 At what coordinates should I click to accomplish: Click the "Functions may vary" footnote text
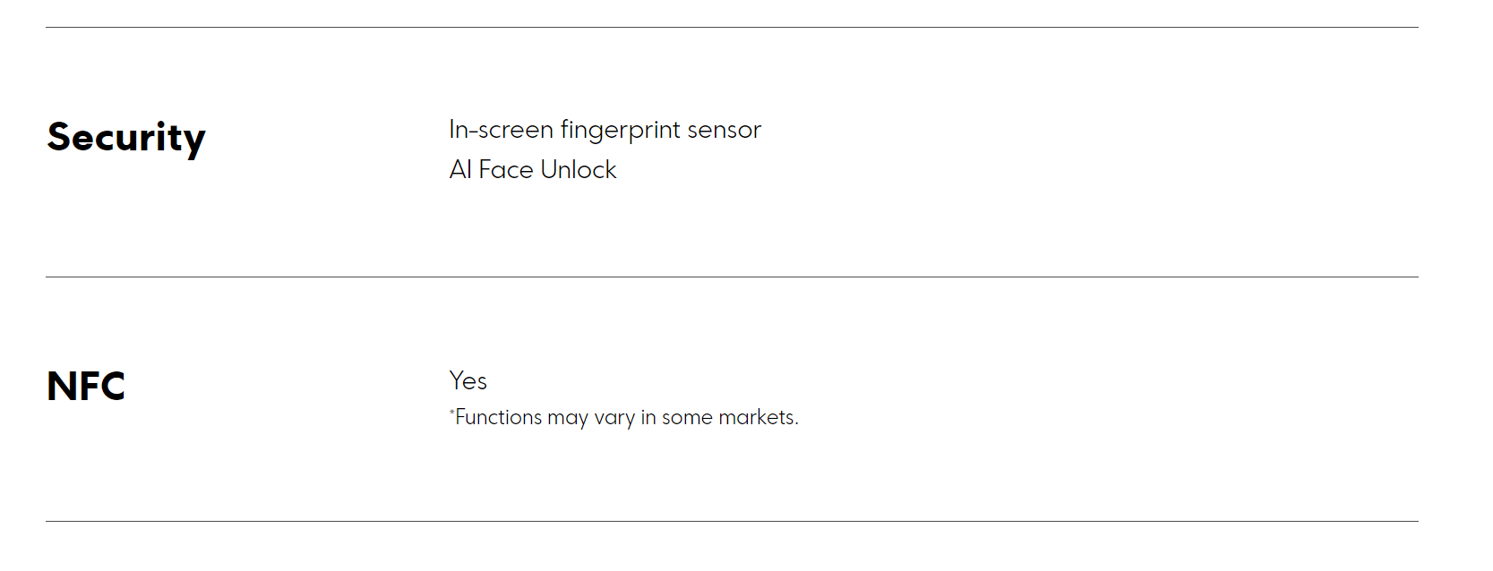pyautogui.click(x=624, y=418)
